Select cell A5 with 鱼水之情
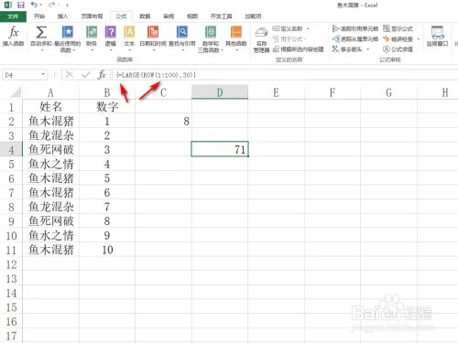This screenshot has width=458, height=343. pyautogui.click(x=50, y=164)
